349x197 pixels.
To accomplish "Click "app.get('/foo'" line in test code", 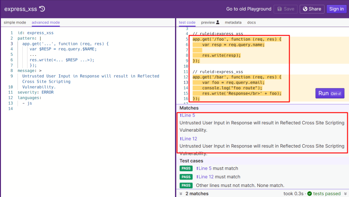I will tap(237, 39).
